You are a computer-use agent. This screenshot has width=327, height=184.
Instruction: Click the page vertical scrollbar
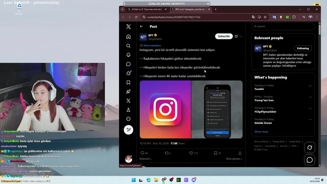coord(320,29)
